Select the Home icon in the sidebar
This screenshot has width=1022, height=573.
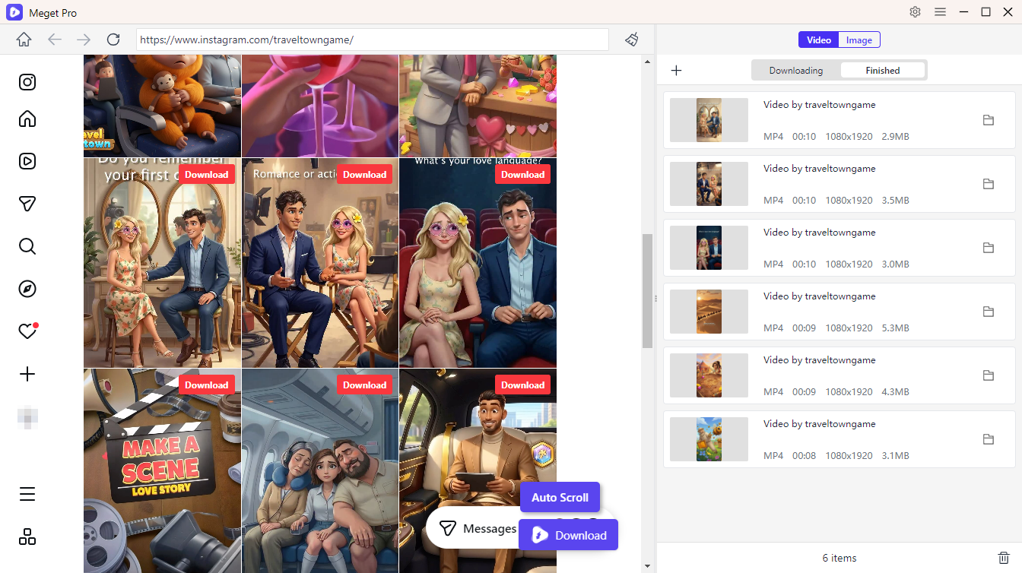pos(27,119)
